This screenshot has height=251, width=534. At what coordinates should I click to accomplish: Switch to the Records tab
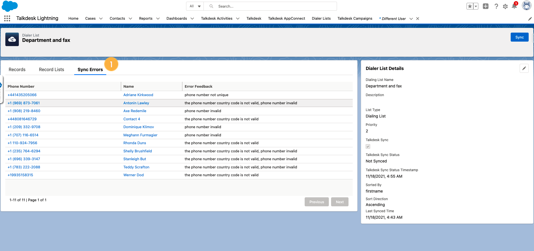coord(17,69)
